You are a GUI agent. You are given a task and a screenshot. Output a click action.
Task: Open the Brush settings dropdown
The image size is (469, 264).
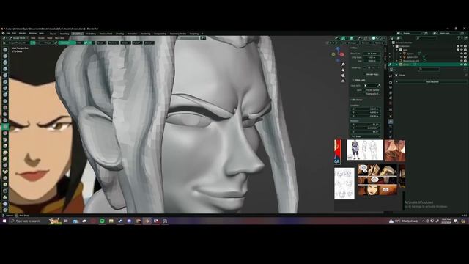click(101, 43)
